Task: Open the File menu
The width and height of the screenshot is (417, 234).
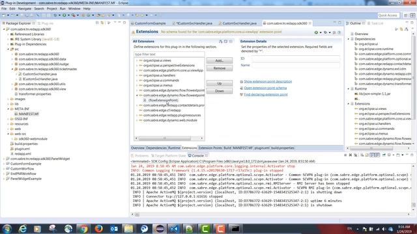Action: pyautogui.click(x=4, y=8)
